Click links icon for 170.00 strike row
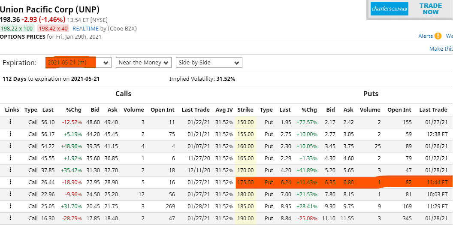 coord(11,170)
